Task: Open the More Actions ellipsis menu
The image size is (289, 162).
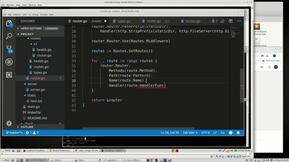Action: (239, 21)
